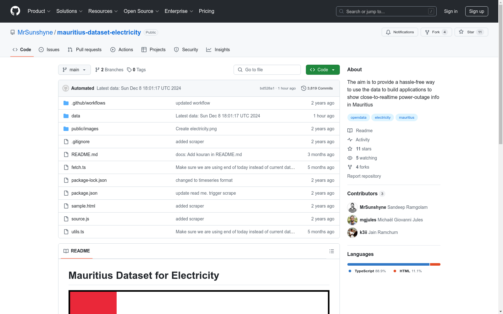
Task: Click the mauritius topic tag
Action: (x=406, y=117)
